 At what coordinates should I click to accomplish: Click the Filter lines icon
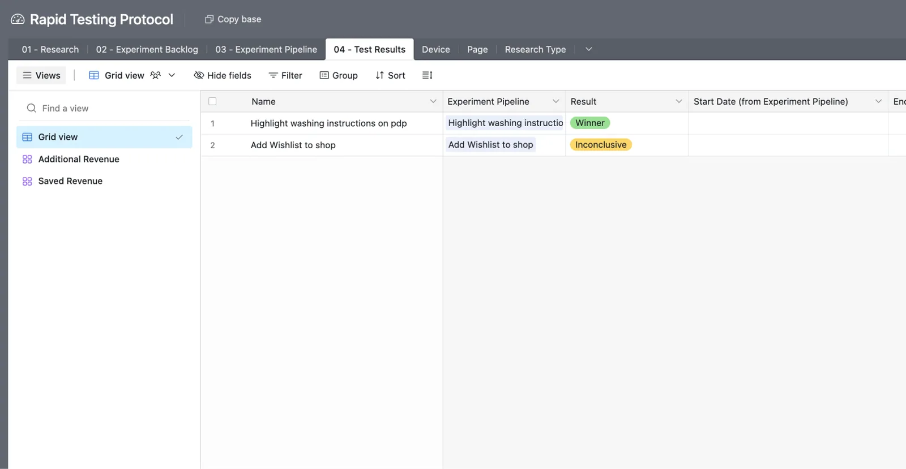(x=273, y=75)
